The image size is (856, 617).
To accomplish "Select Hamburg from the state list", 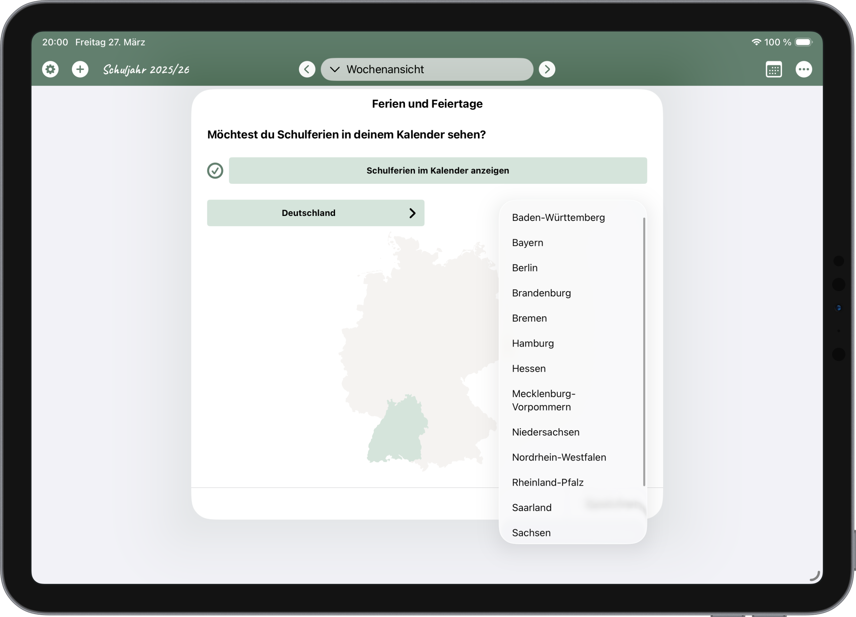I will [x=533, y=343].
